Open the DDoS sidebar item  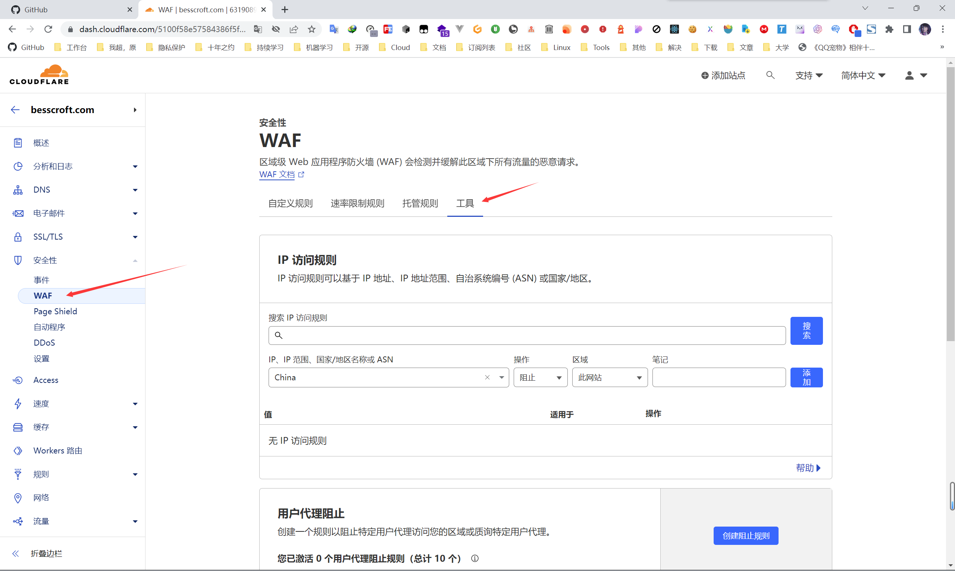pyautogui.click(x=44, y=343)
